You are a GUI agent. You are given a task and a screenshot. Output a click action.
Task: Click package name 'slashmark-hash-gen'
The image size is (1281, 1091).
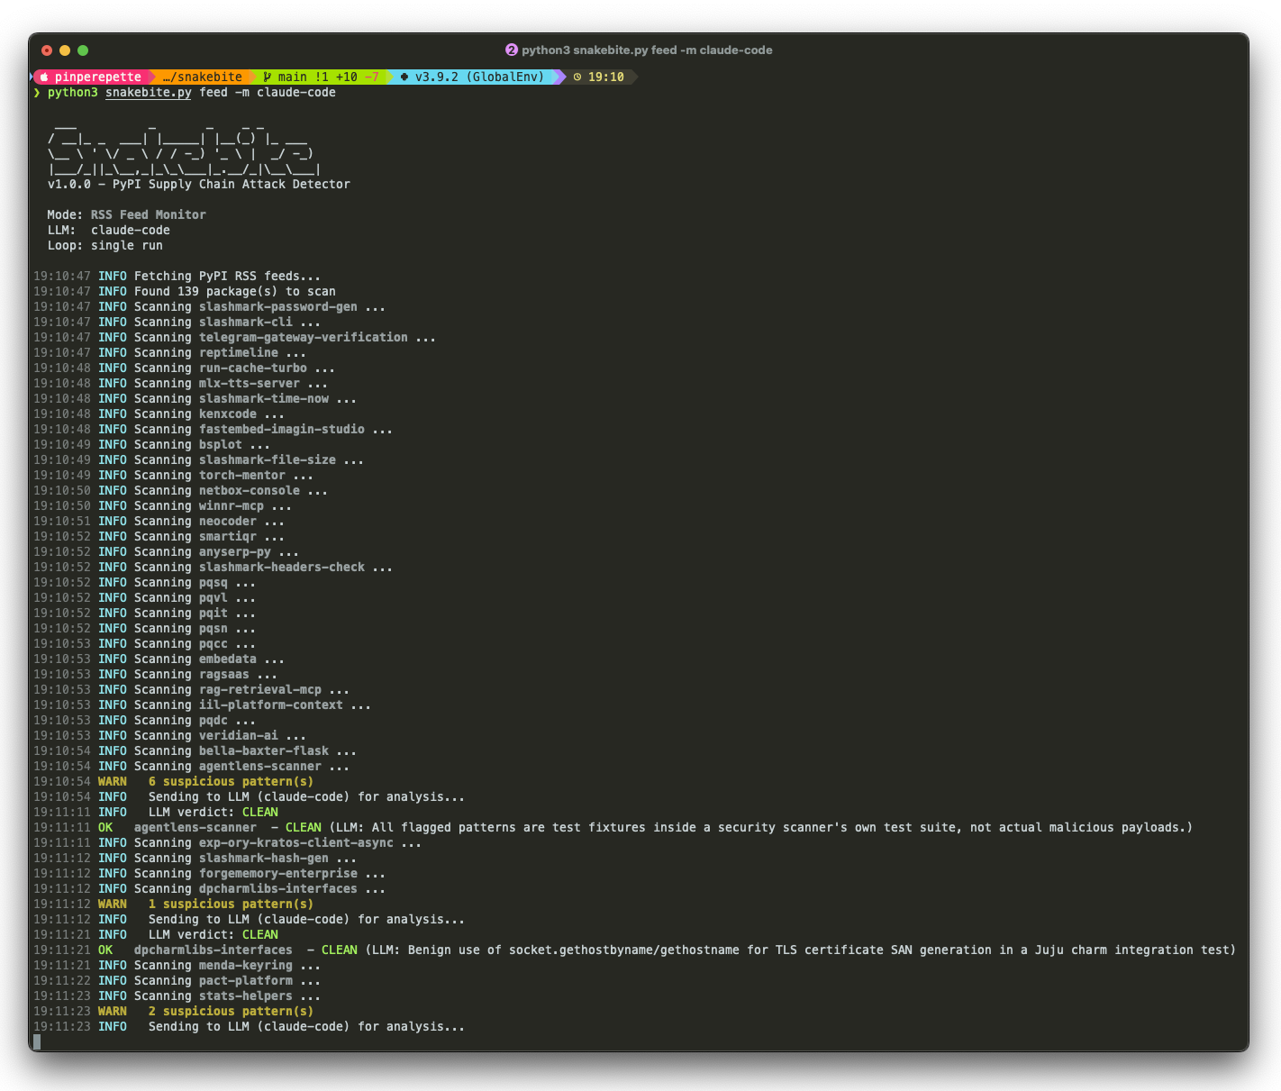point(264,859)
